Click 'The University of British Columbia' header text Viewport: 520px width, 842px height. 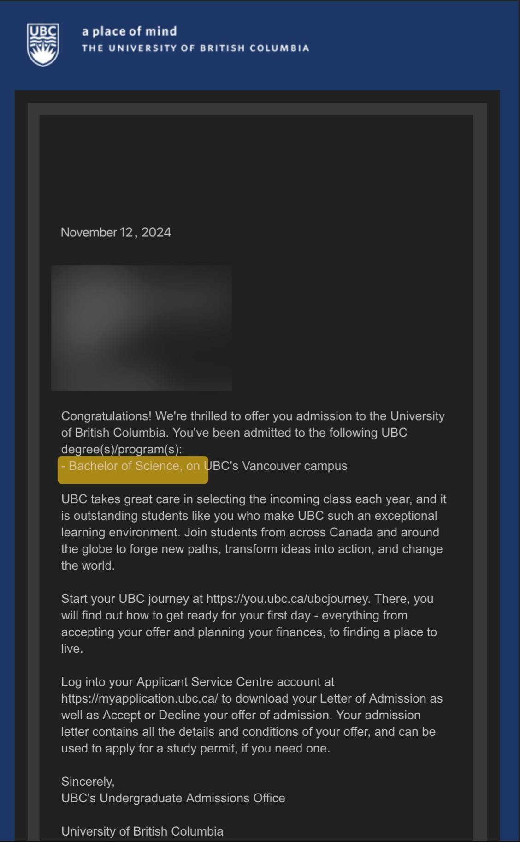point(195,48)
